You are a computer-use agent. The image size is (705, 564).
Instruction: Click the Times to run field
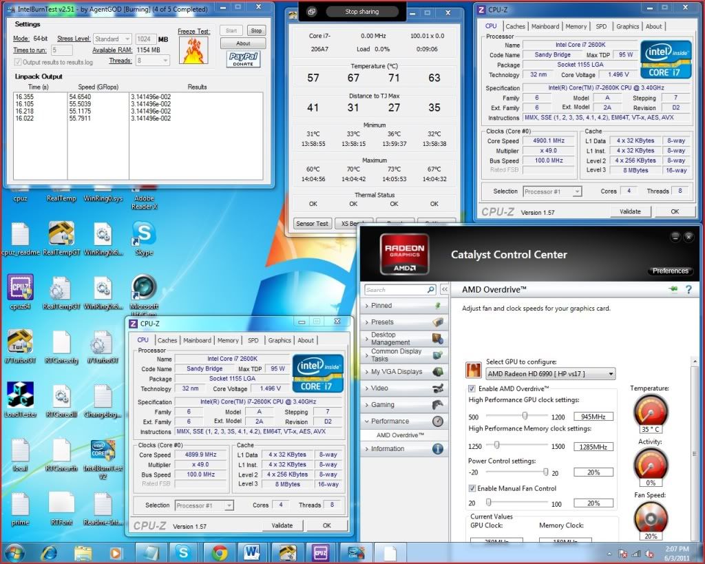click(61, 50)
